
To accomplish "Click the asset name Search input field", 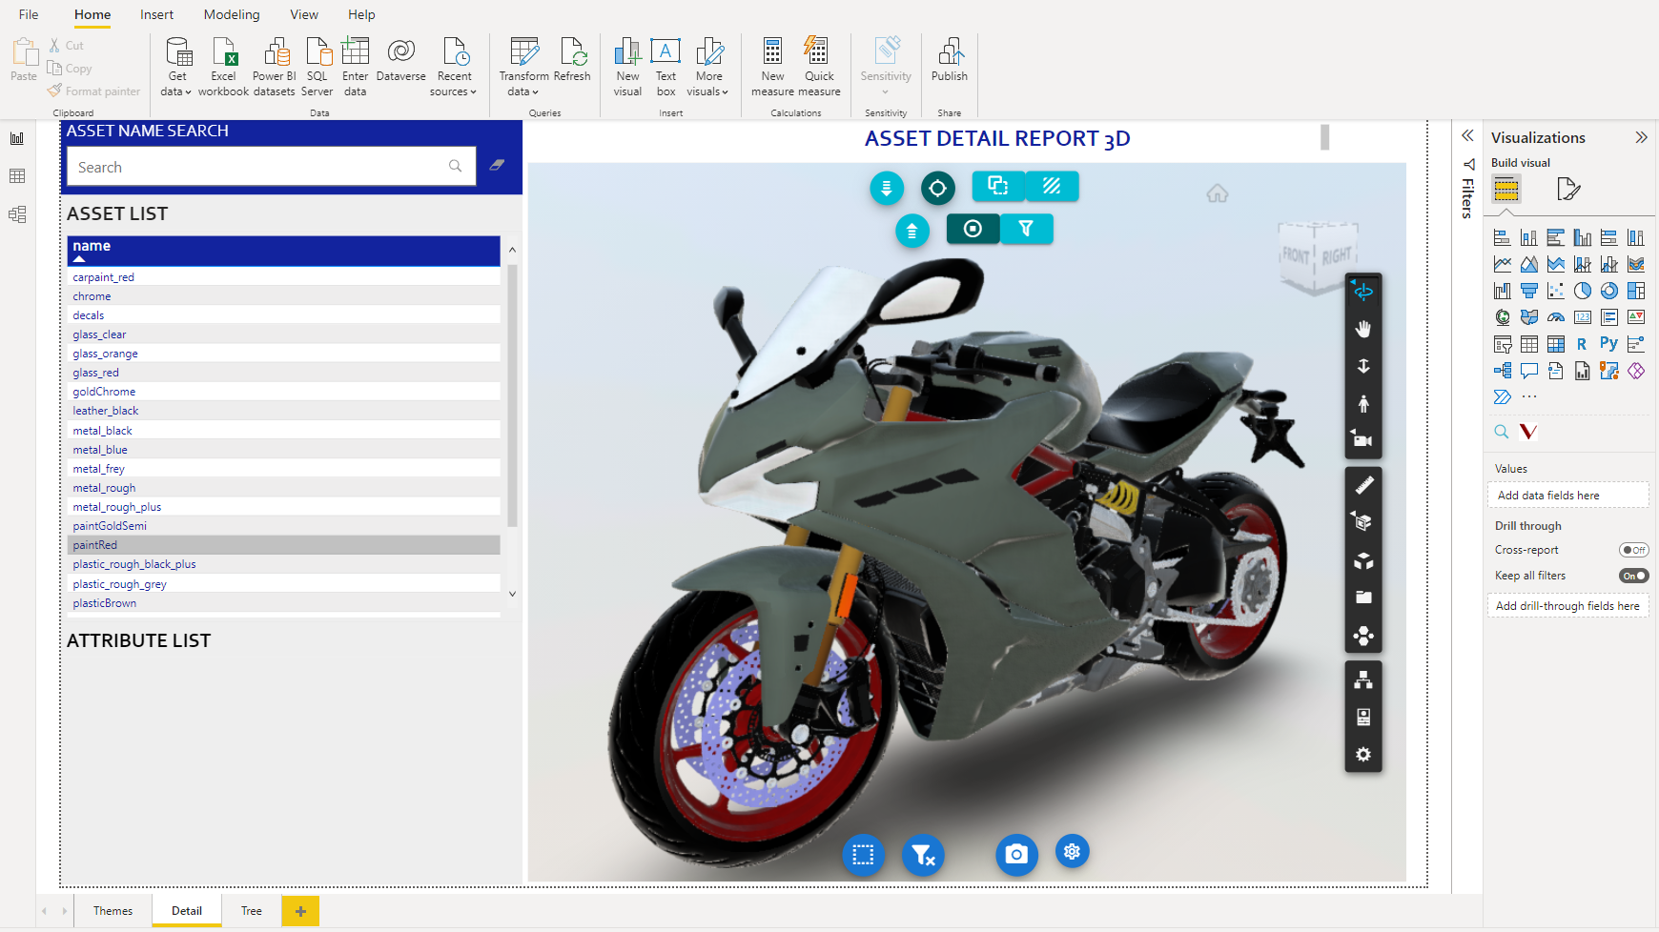I will tap(257, 167).
